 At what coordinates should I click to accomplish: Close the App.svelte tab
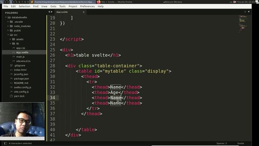[x=84, y=12]
